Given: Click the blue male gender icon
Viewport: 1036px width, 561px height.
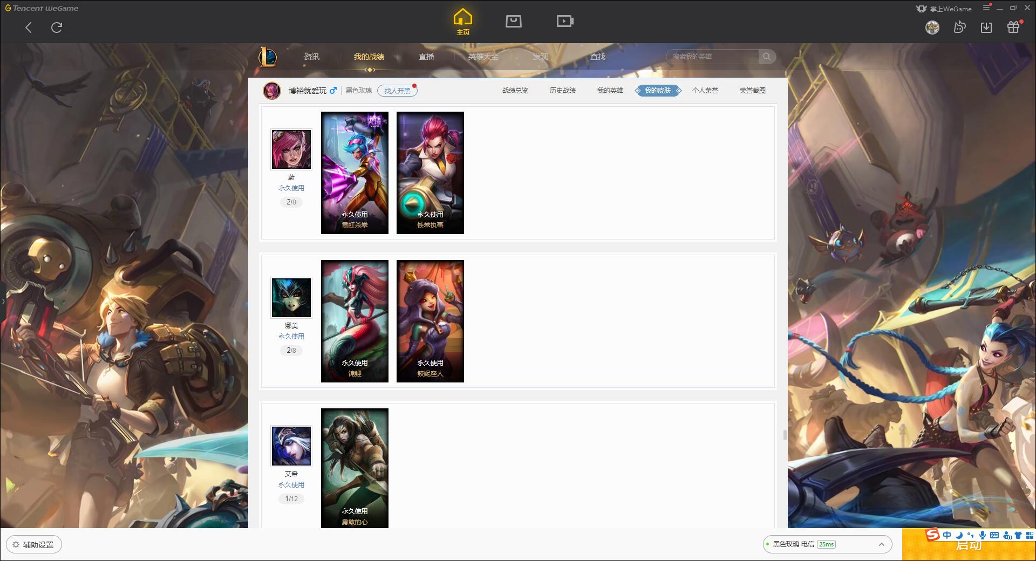Looking at the screenshot, I should point(333,91).
